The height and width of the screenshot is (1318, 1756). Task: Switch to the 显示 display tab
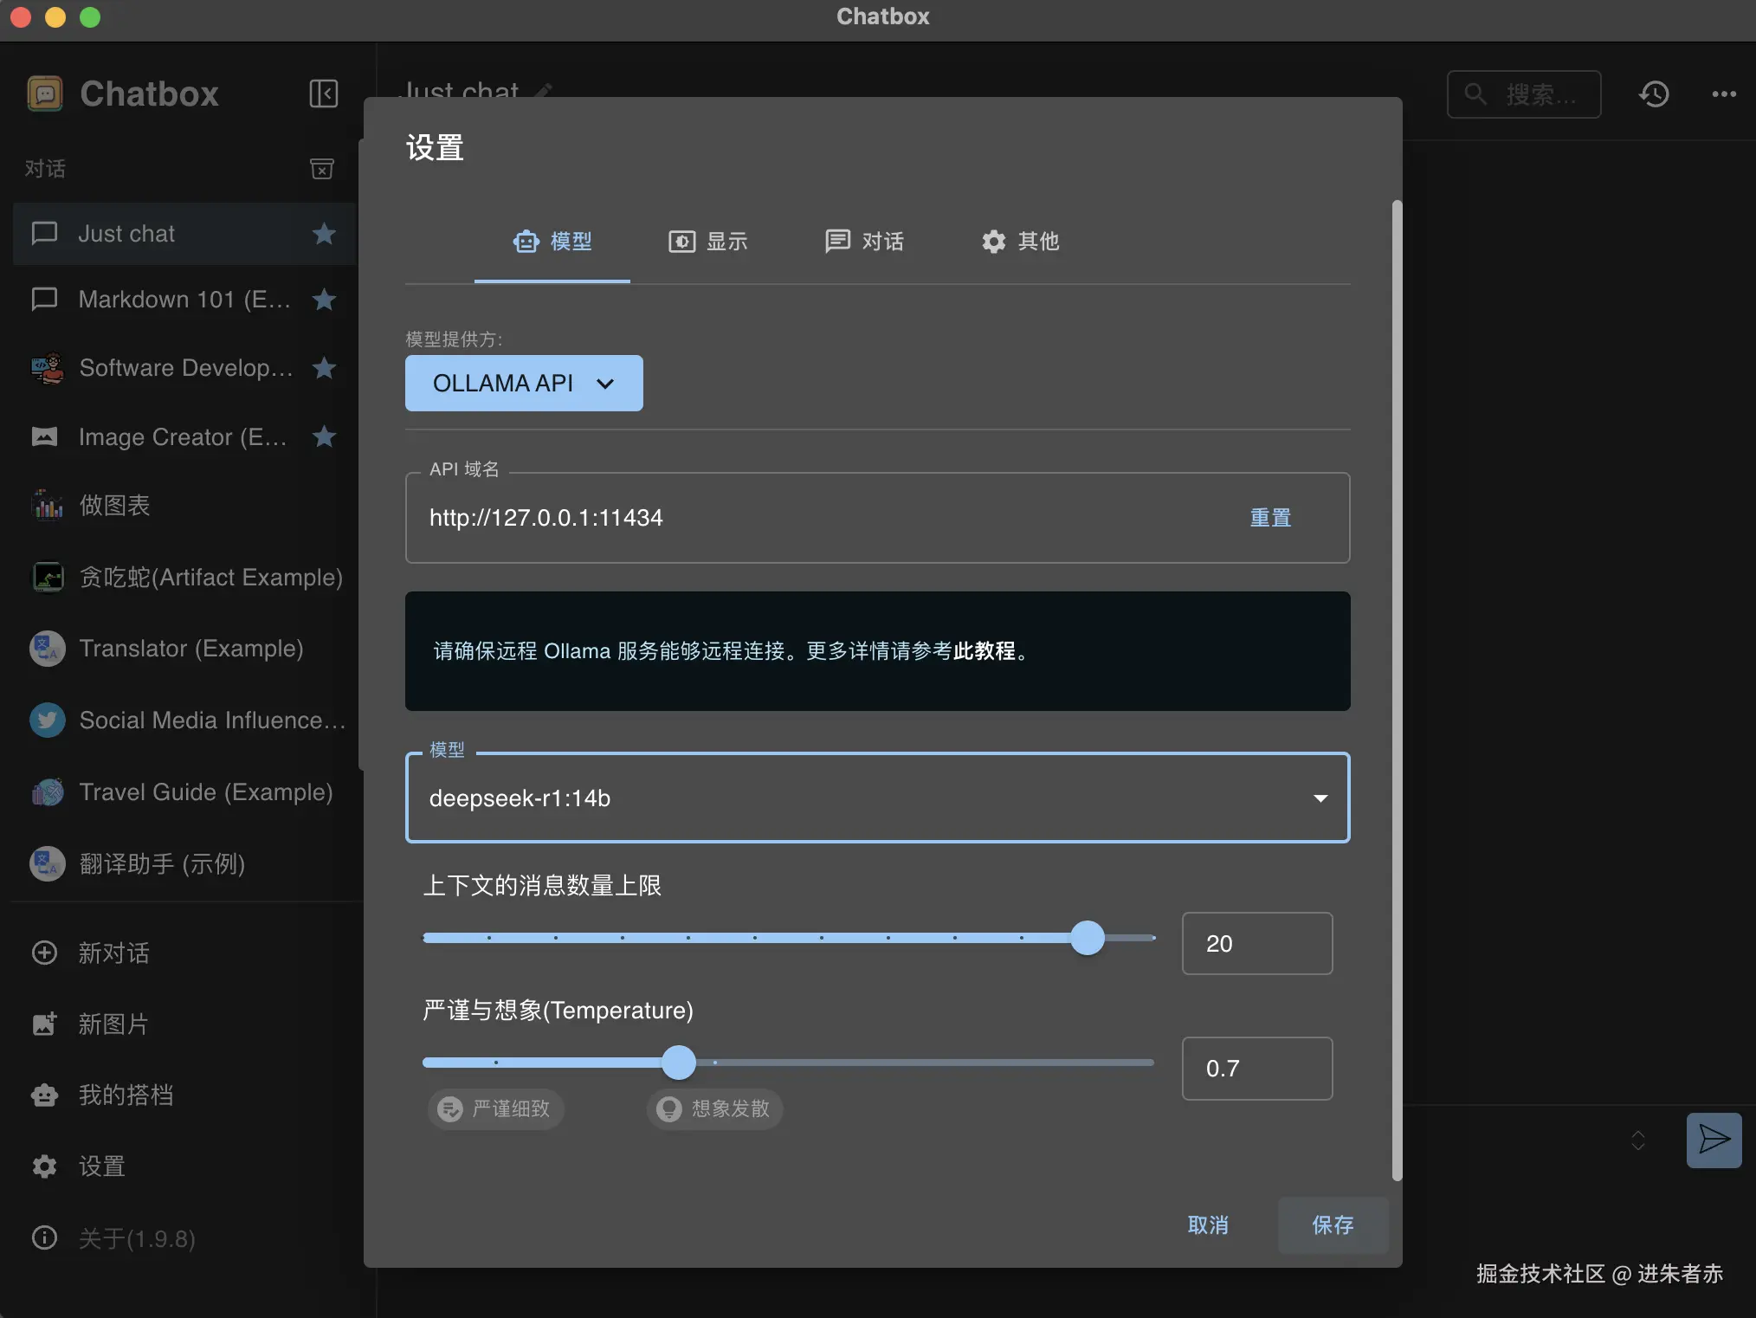click(708, 242)
